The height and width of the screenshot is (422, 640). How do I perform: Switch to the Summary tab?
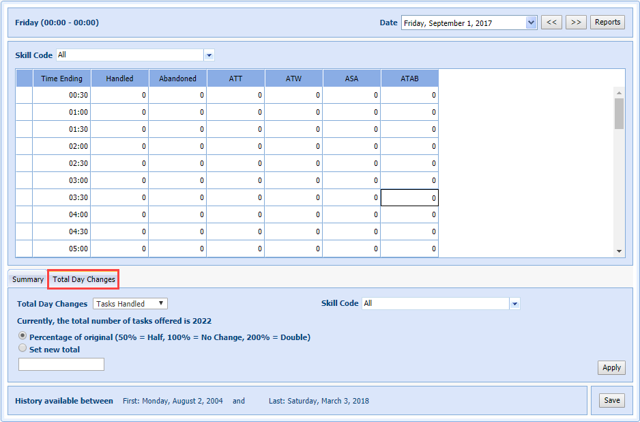point(28,279)
